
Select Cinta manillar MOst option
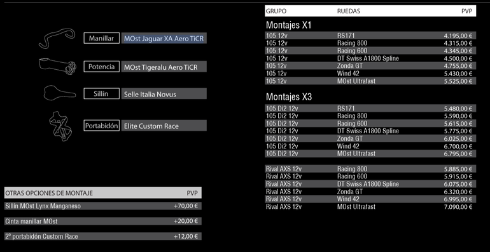point(31,221)
